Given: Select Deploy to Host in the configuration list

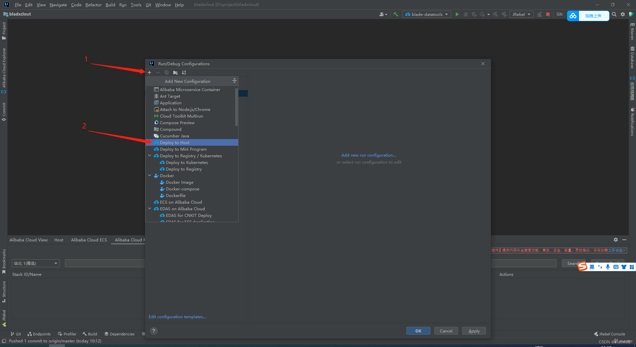Looking at the screenshot, I should click(192, 142).
